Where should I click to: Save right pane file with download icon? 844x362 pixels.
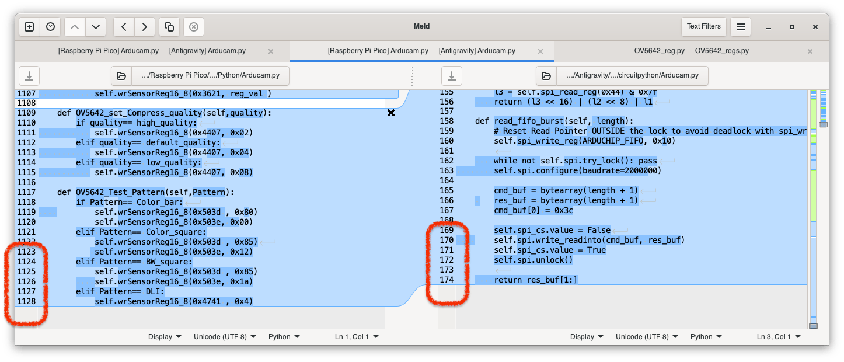[451, 76]
